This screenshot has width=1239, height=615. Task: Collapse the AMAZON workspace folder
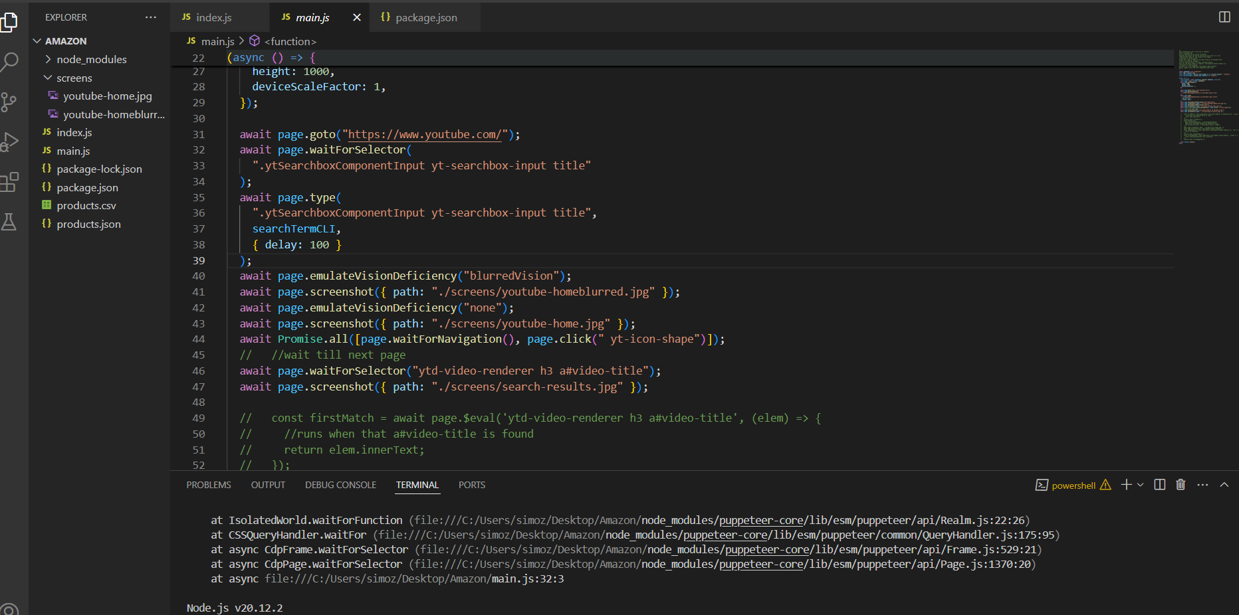click(100, 41)
